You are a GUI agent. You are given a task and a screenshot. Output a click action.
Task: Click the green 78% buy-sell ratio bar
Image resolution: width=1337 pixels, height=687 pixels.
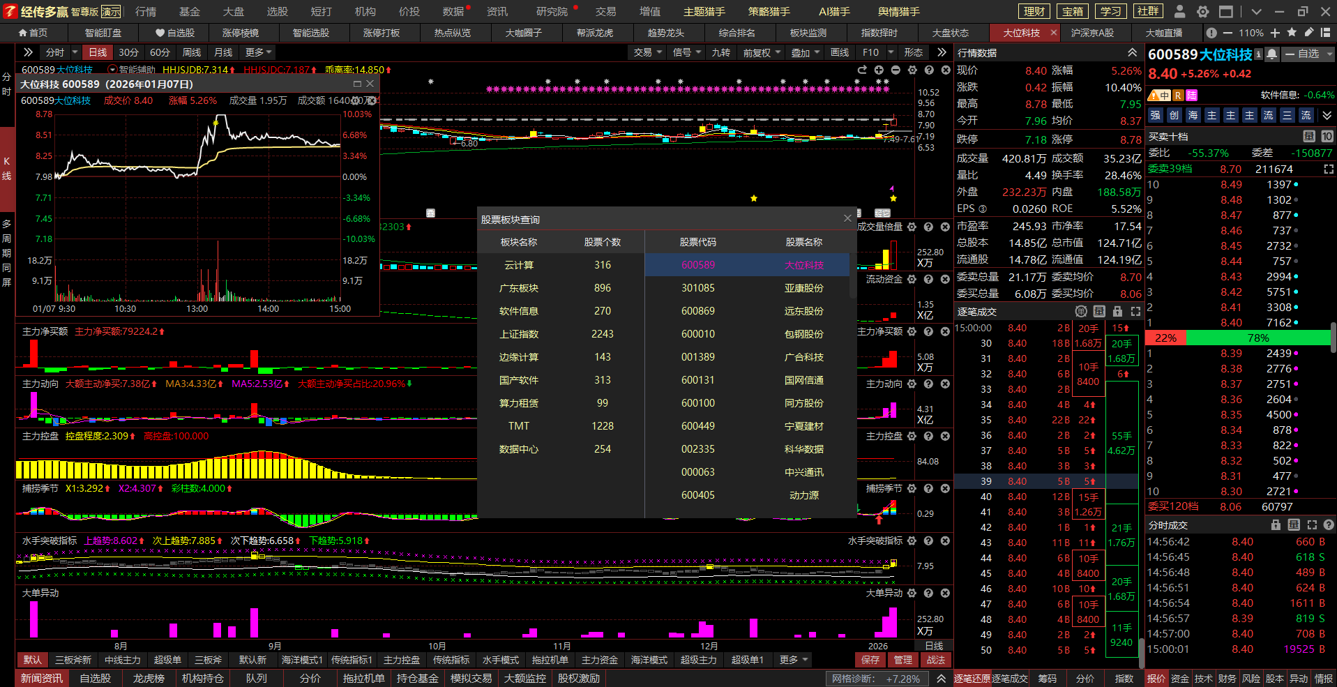coord(1257,338)
